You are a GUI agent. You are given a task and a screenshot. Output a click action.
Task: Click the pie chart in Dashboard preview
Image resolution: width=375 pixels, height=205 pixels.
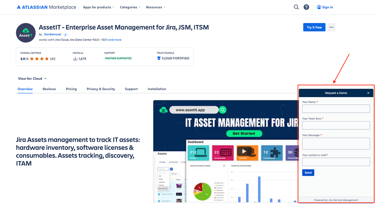(202, 192)
